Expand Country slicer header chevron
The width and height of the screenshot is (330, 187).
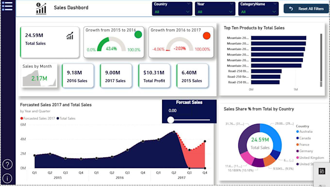[188, 4]
